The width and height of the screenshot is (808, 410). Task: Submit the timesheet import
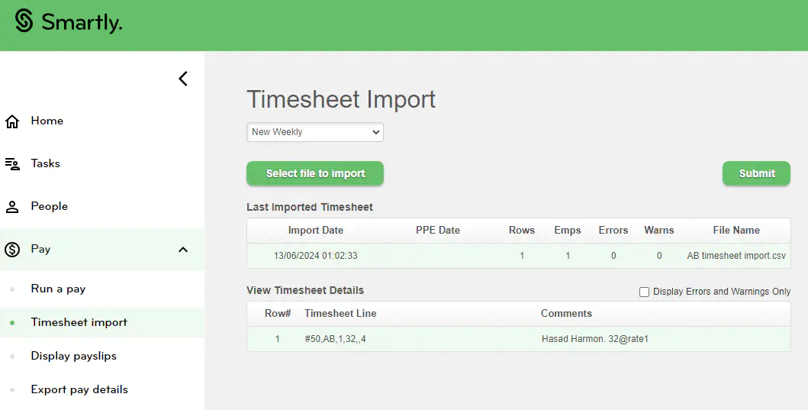[756, 173]
